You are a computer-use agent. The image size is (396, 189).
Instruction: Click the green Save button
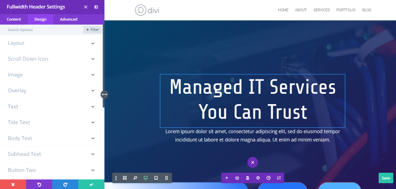[x=386, y=178]
